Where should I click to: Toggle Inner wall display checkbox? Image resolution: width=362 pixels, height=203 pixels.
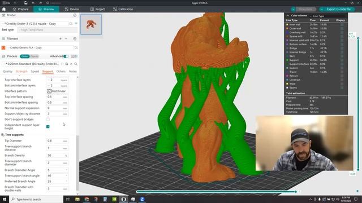(x=342, y=25)
